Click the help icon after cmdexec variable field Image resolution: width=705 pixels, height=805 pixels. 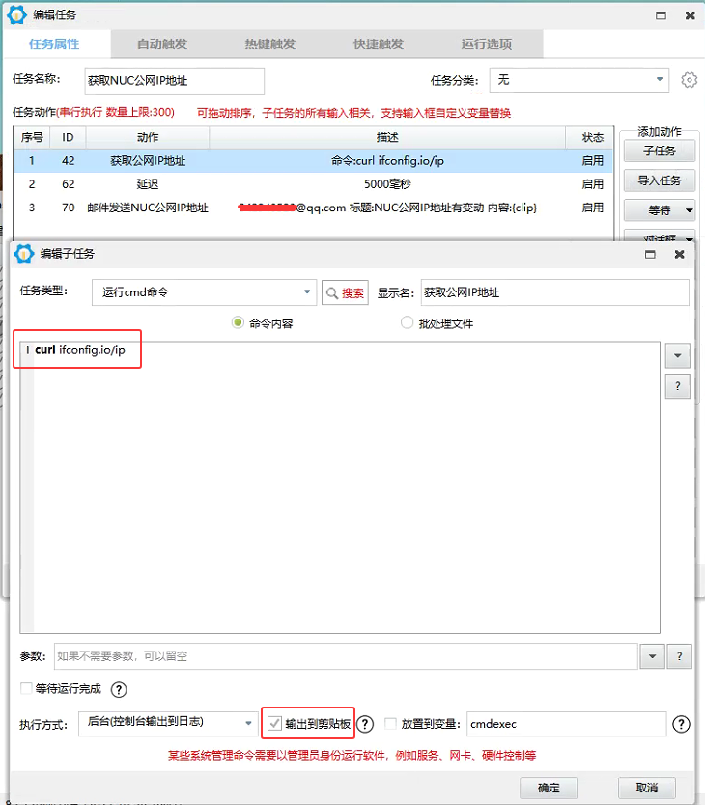point(680,724)
